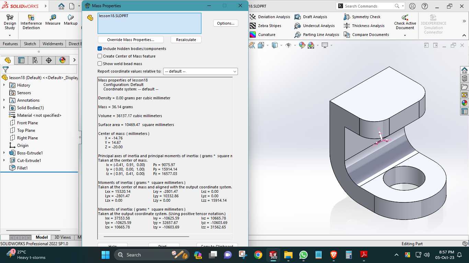Toggle Include hidden bodies/components checkbox
The height and width of the screenshot is (263, 469).
tap(100, 49)
